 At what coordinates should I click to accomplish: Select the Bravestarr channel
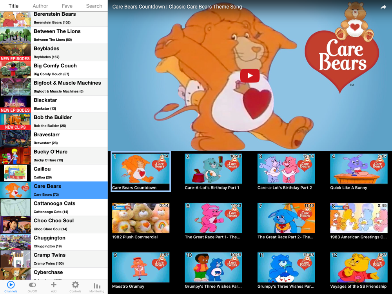pyautogui.click(x=54, y=139)
